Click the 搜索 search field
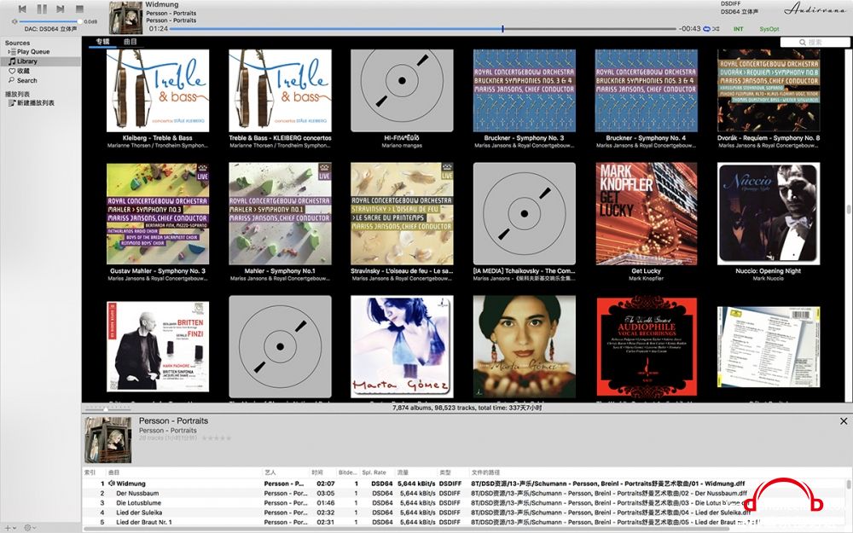853x533 pixels. coord(815,42)
